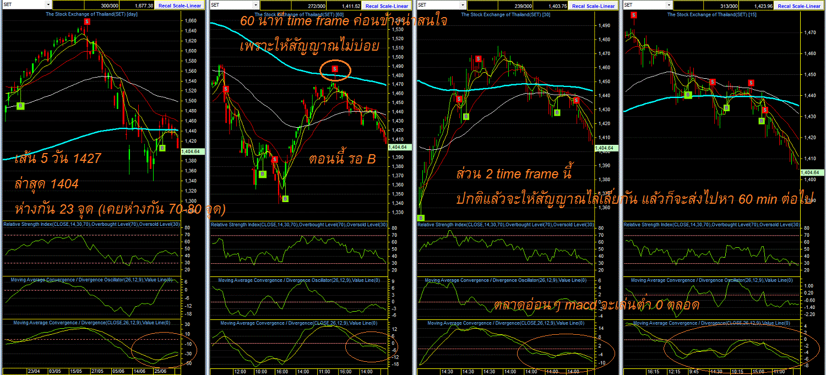This screenshot has height=375, width=826.
Task: Open the SET symbol dropdown in the 30-minute chart
Action: pos(463,6)
